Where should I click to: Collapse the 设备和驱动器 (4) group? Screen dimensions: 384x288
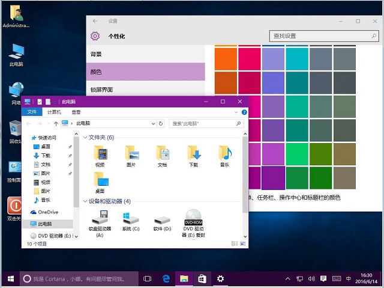(85, 201)
